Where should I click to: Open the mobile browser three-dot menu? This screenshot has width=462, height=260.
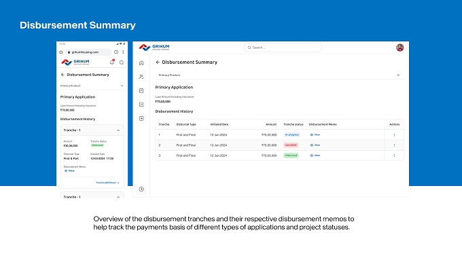click(123, 52)
